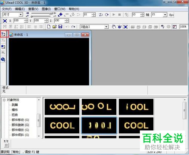Select the Resize Object tool in the standard toolbar
The image size is (189, 155).
tap(125, 27)
